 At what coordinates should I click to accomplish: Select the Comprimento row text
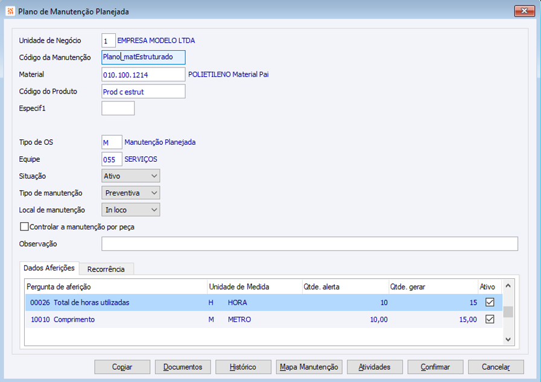74,320
